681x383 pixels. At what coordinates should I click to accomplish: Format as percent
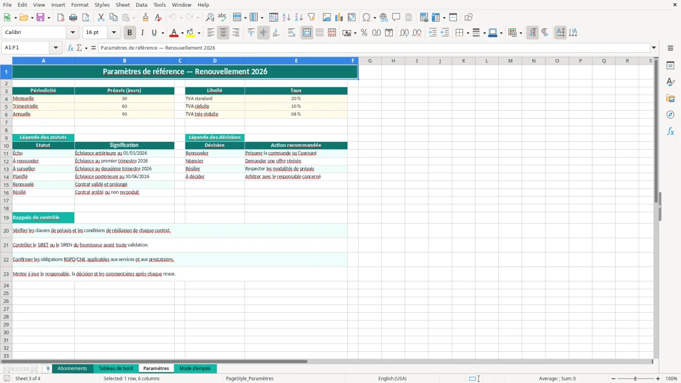[364, 33]
